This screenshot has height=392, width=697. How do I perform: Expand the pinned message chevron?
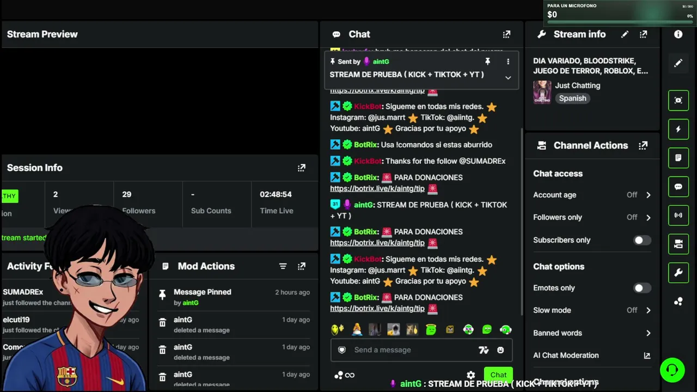pyautogui.click(x=508, y=78)
